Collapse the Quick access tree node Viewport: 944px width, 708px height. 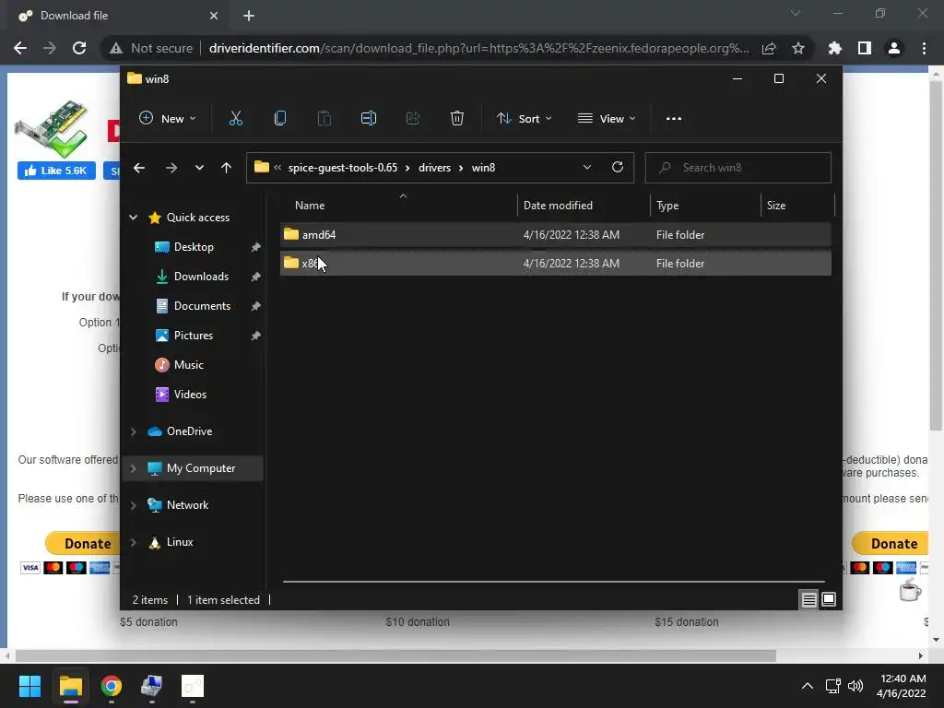133,218
